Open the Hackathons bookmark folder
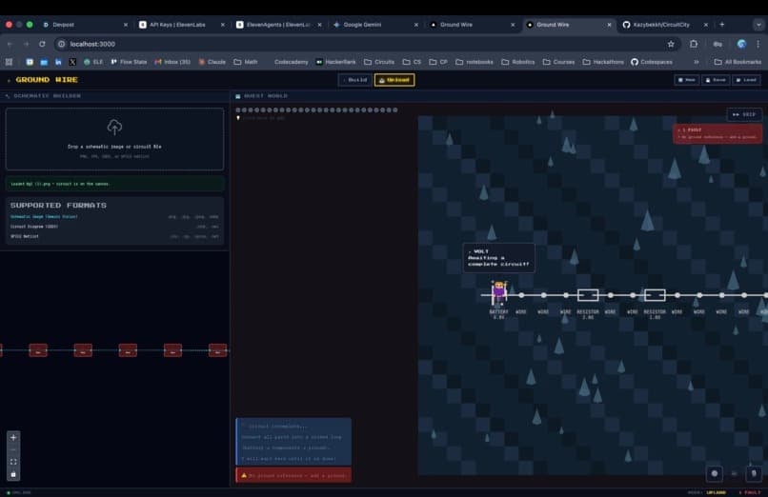768x497 pixels. click(x=603, y=62)
